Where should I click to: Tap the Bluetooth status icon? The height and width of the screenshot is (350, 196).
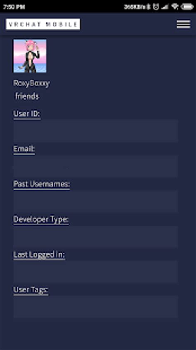point(148,7)
